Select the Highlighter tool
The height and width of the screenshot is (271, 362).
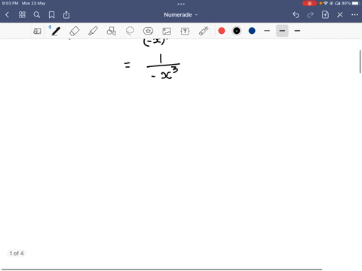click(93, 31)
